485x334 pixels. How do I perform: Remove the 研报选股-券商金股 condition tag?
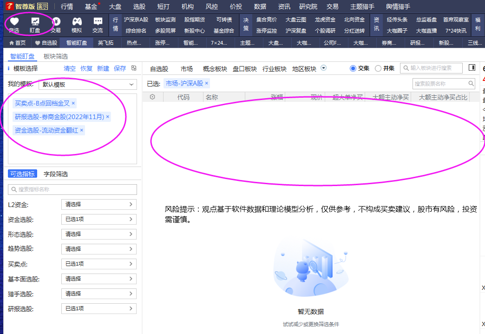pyautogui.click(x=108, y=116)
